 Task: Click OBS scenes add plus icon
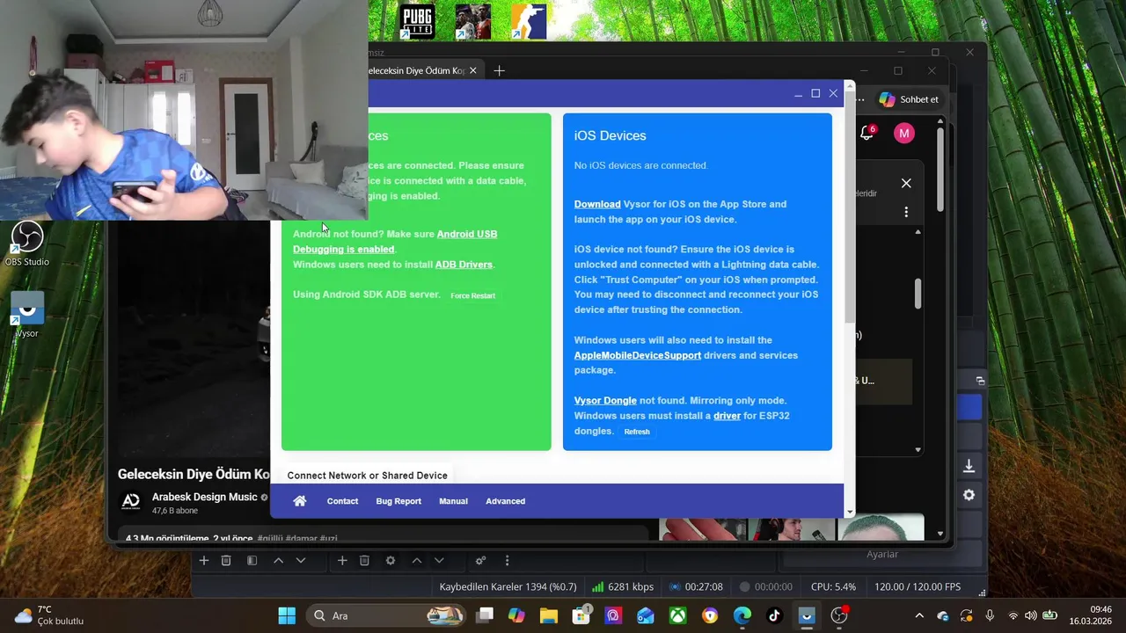pyautogui.click(x=203, y=561)
